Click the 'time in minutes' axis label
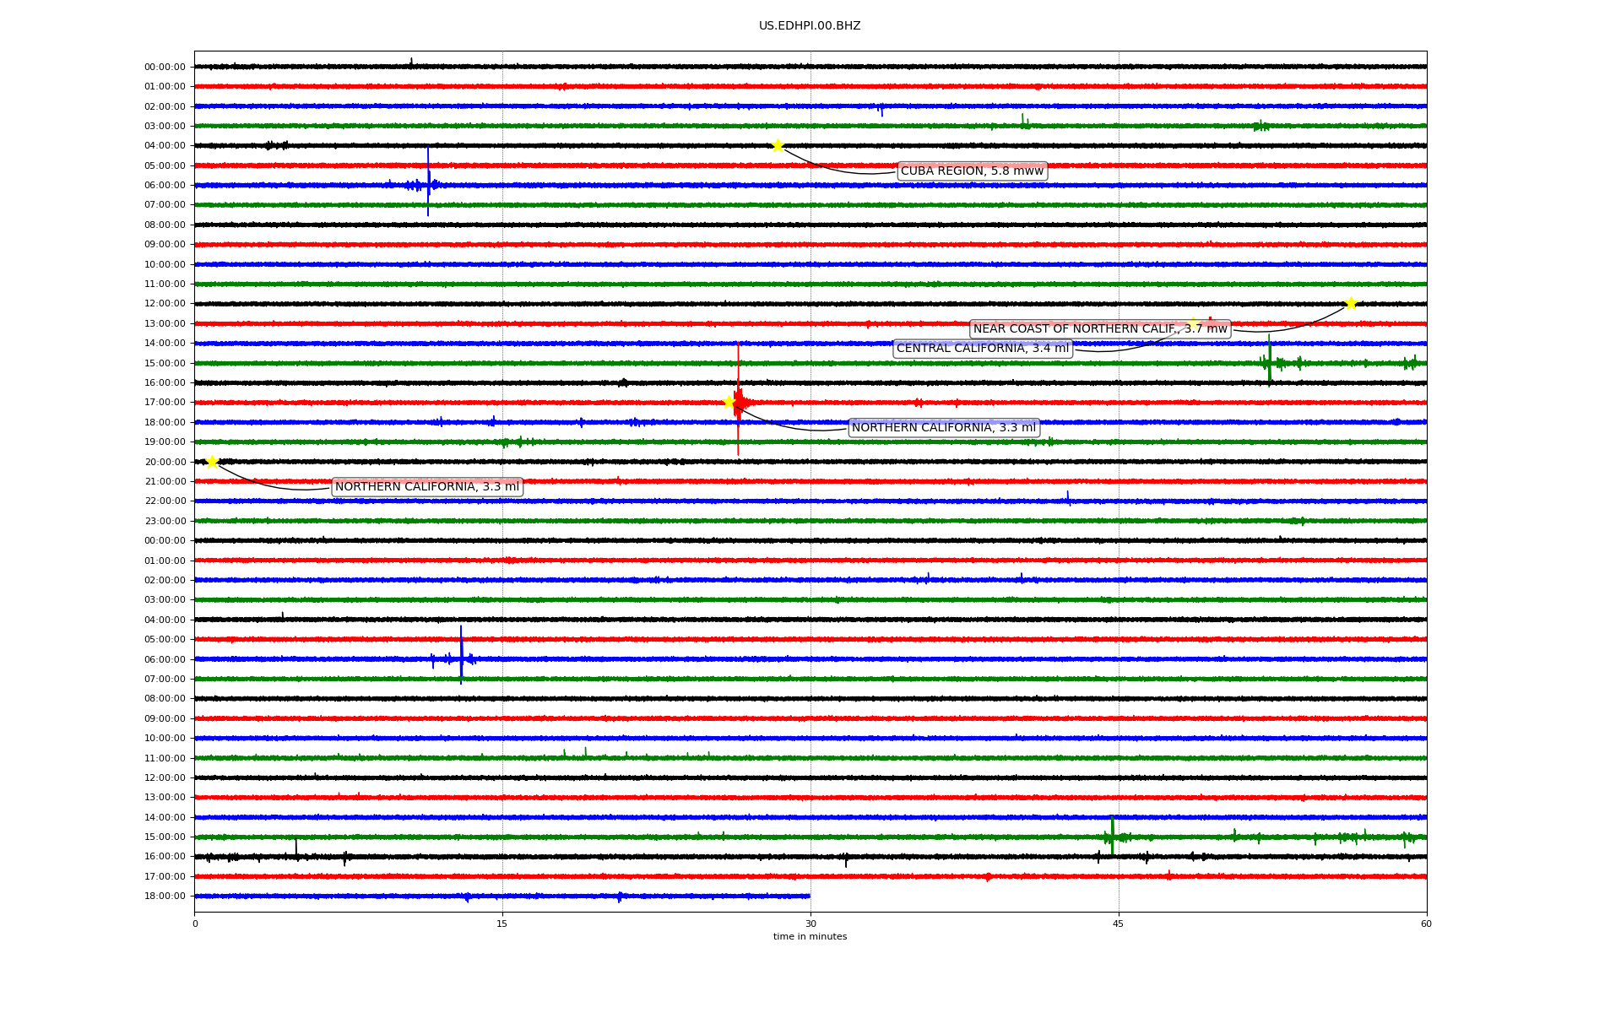 coord(810,936)
